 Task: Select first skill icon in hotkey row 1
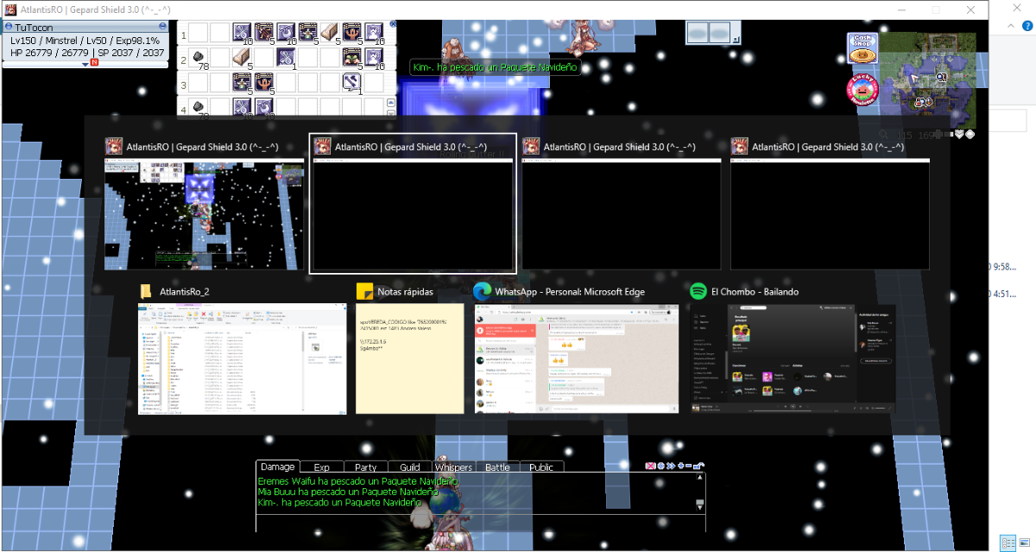click(242, 33)
